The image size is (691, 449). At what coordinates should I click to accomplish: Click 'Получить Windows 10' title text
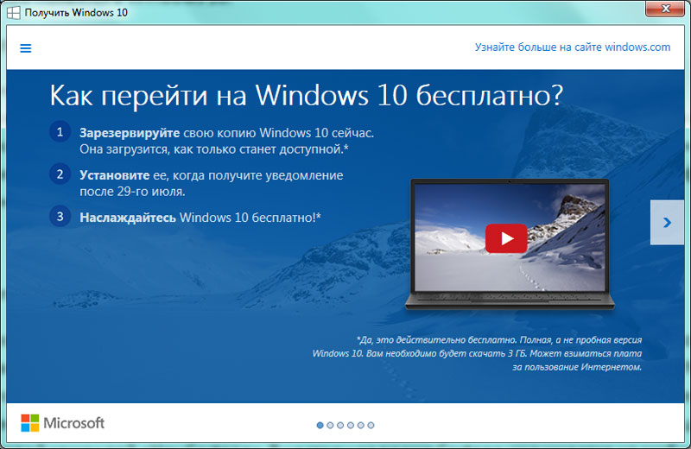[x=76, y=13]
